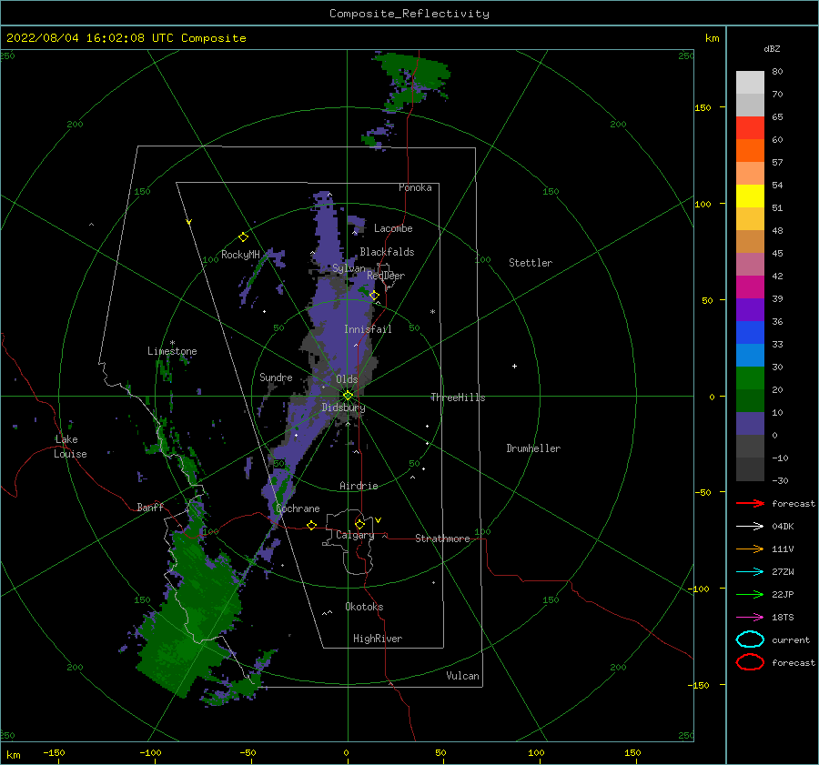
Task: Click the asterisk marker above Limestone
Action: (x=172, y=343)
